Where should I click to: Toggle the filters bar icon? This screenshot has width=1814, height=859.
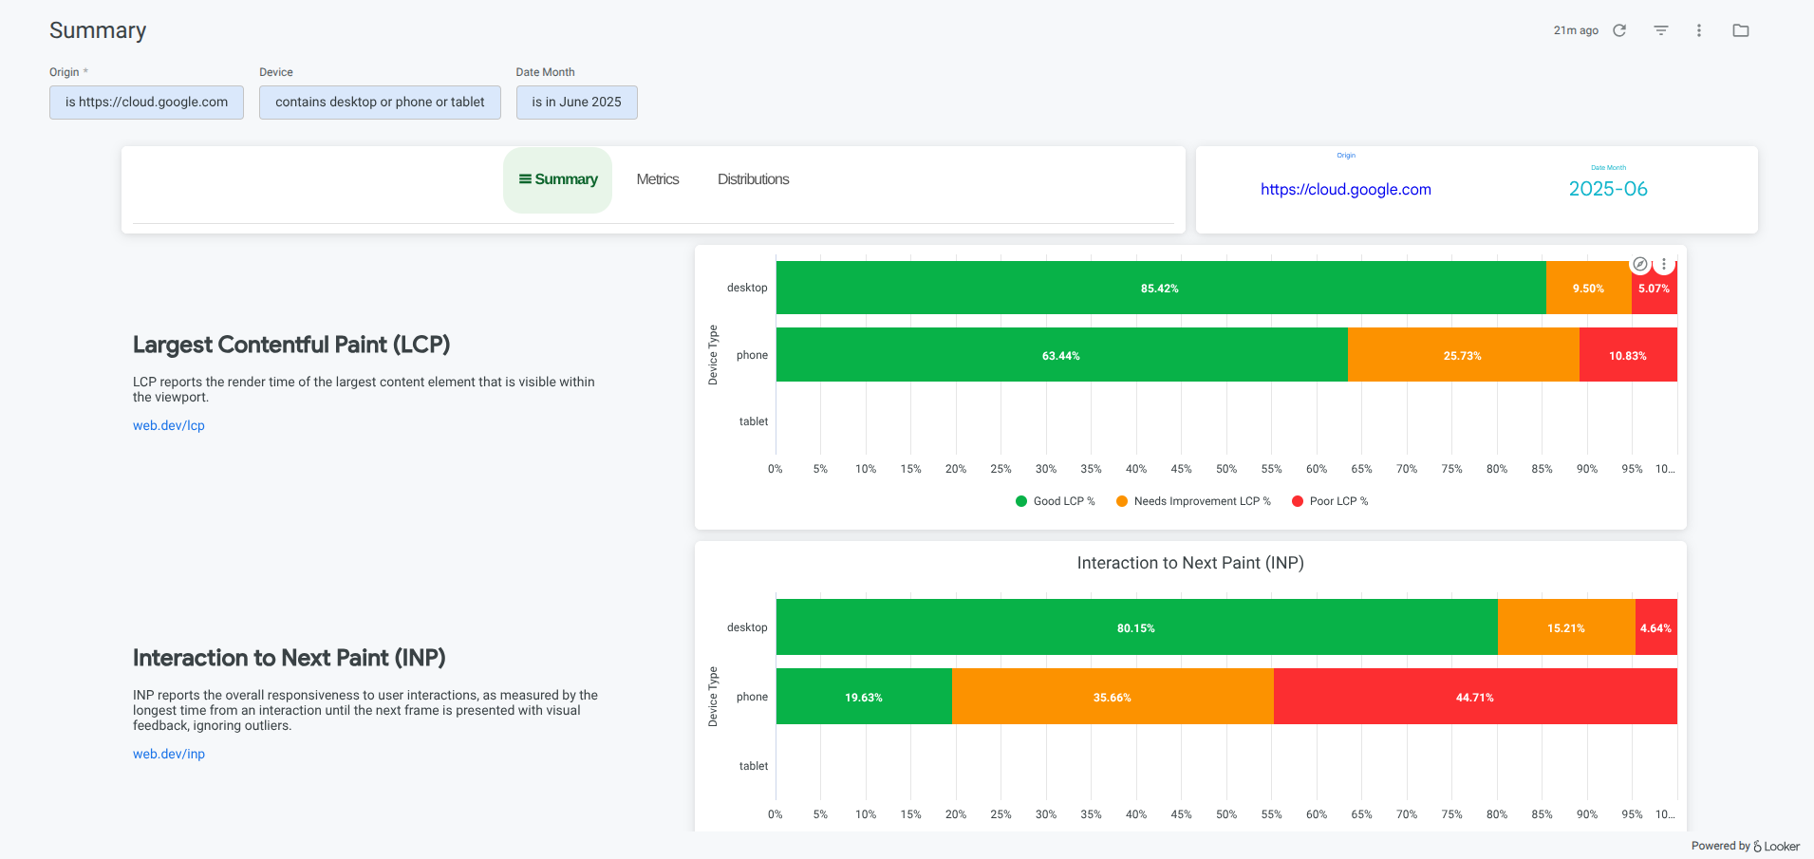click(1661, 30)
